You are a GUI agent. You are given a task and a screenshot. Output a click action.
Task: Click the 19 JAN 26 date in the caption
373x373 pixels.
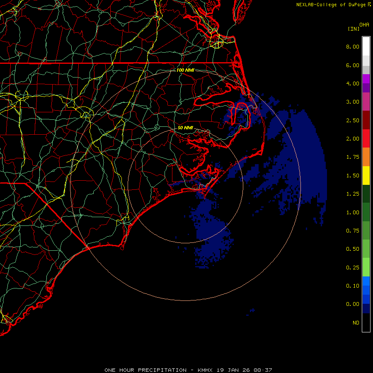click(233, 370)
